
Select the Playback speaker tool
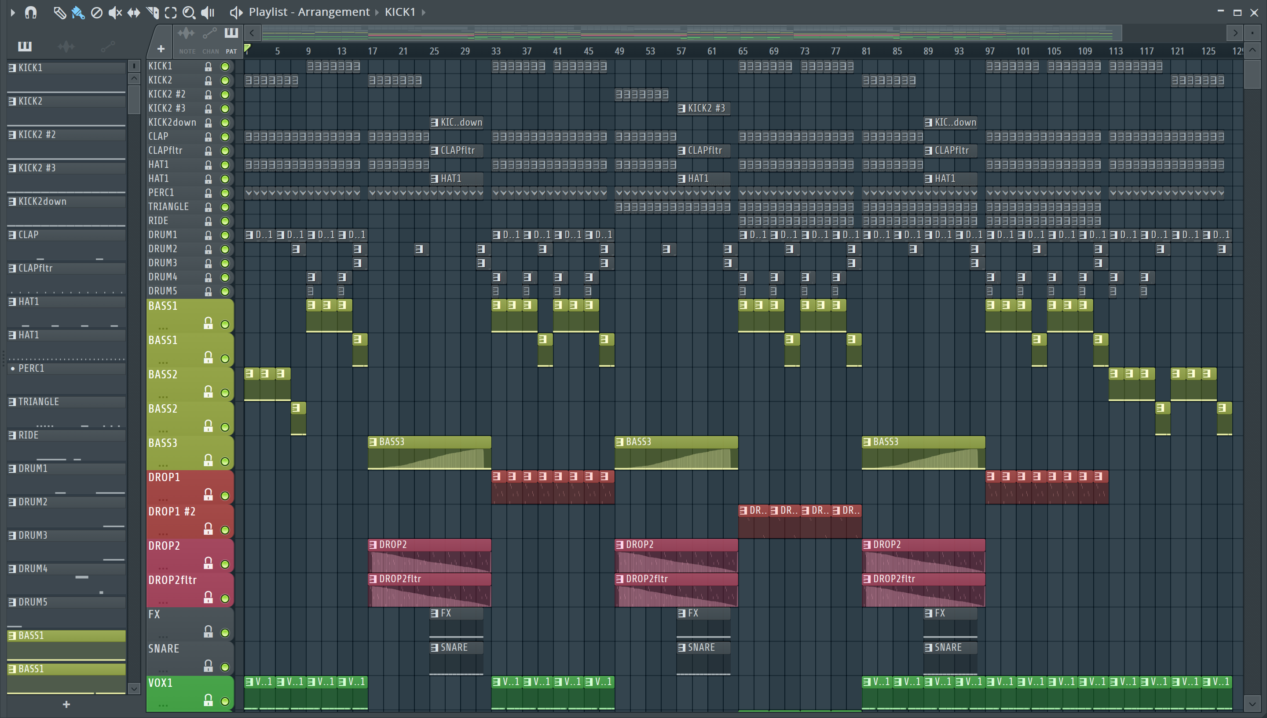(x=208, y=12)
